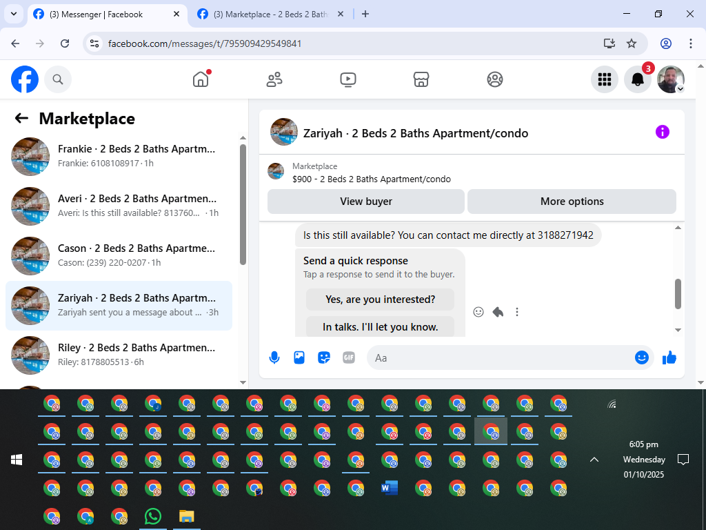Image resolution: width=706 pixels, height=530 pixels.
Task: Reload the page with the refresh icon
Action: click(x=65, y=43)
